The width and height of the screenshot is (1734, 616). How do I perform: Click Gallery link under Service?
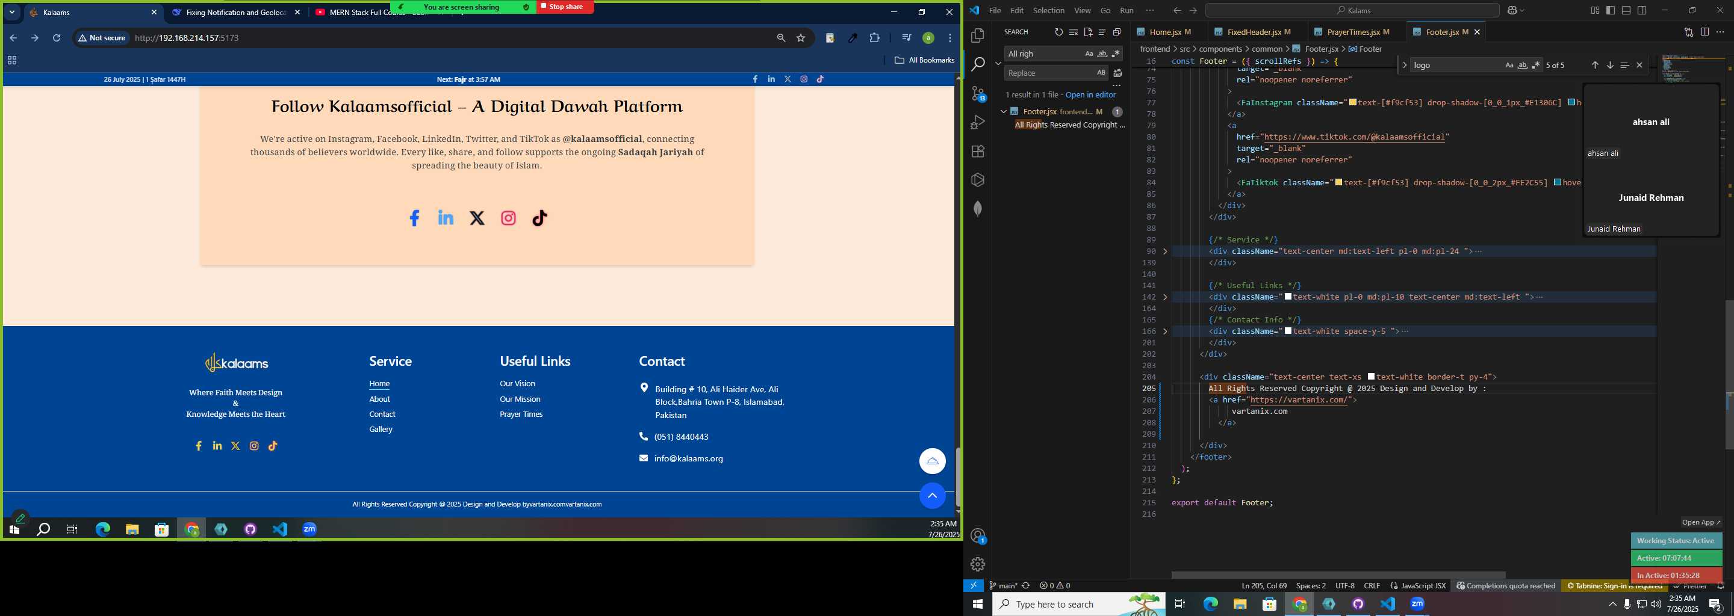[x=381, y=430]
